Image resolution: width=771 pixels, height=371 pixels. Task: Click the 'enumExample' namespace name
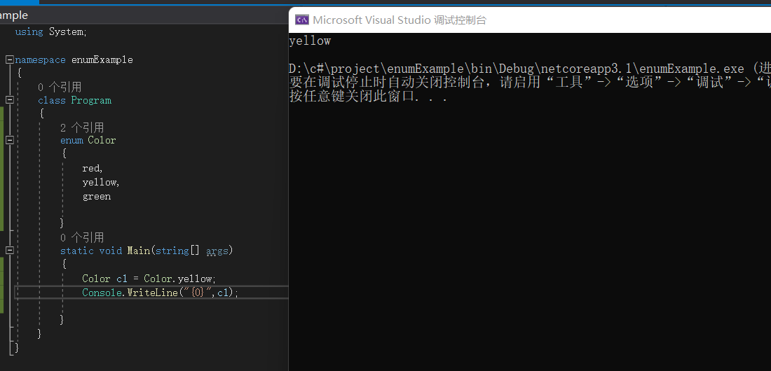(x=102, y=60)
